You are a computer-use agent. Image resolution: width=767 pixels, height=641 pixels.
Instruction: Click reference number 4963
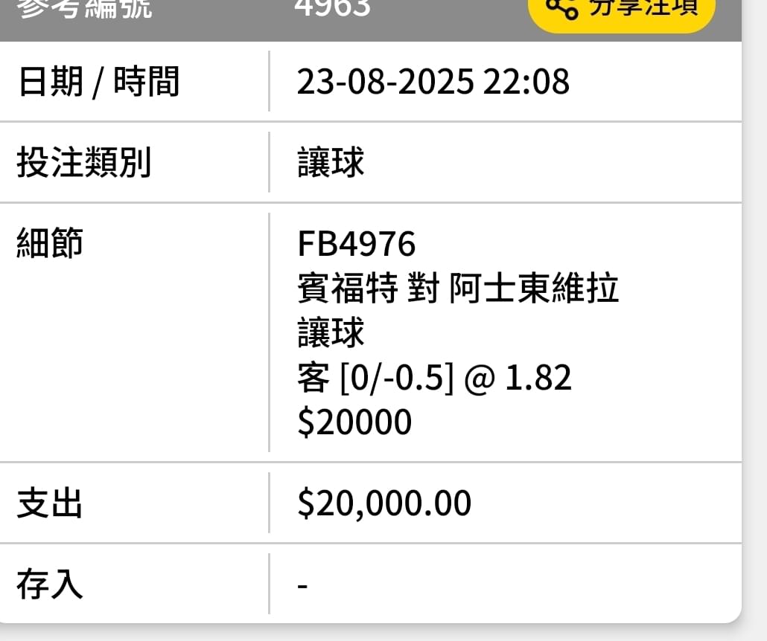pyautogui.click(x=333, y=8)
